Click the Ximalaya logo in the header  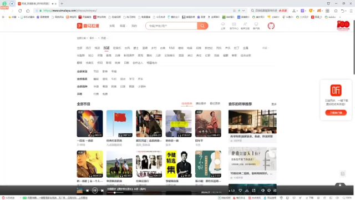[88, 26]
